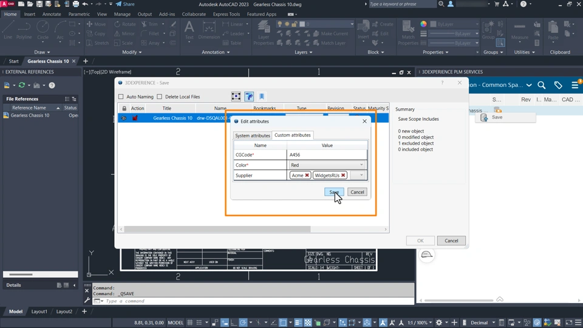Screen dimensions: 583x328
Task: Toggle MODEL space button in status bar
Action: click(x=176, y=323)
